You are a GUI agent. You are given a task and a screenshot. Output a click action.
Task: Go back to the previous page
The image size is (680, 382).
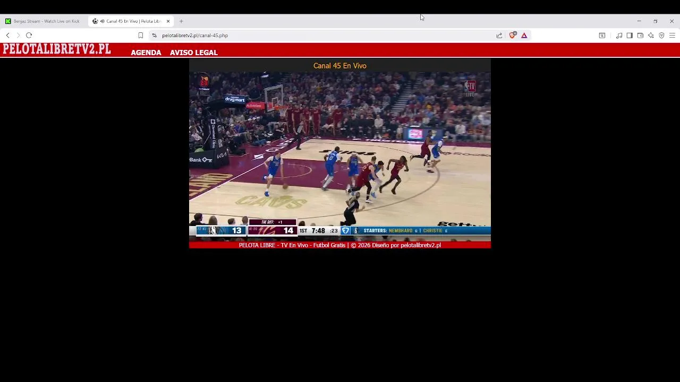7,36
